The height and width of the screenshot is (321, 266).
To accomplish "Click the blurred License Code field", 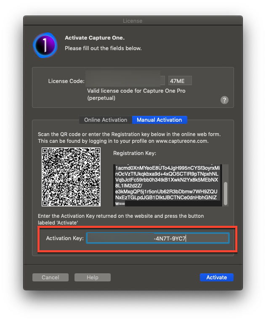I will (x=125, y=79).
